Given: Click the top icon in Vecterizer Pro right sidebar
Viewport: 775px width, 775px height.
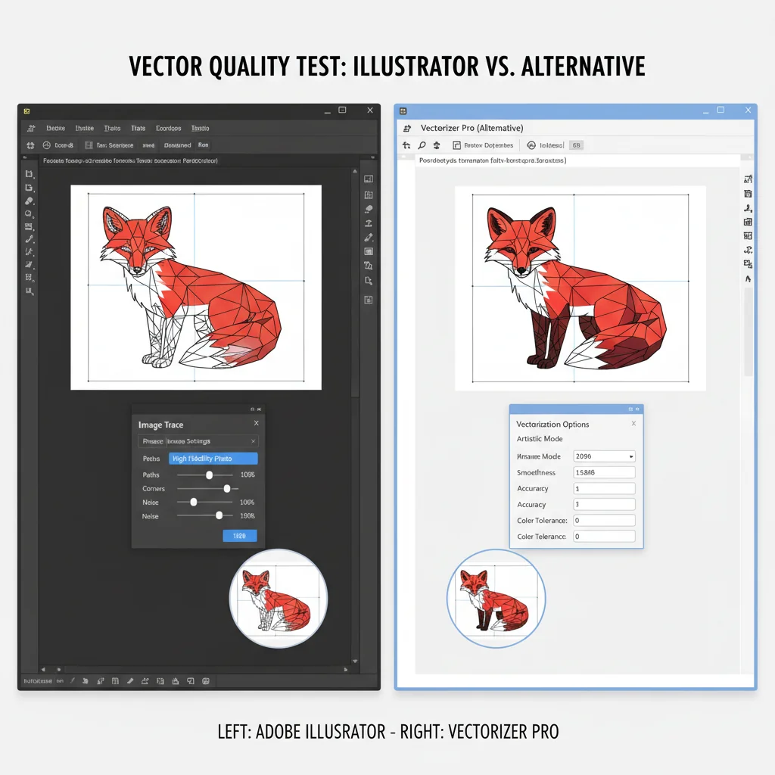Looking at the screenshot, I should pyautogui.click(x=748, y=179).
